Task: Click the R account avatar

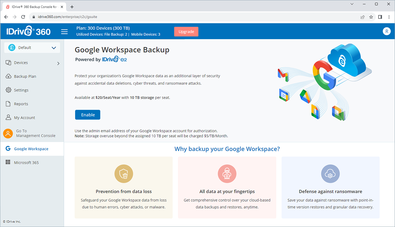Action: pos(387,31)
